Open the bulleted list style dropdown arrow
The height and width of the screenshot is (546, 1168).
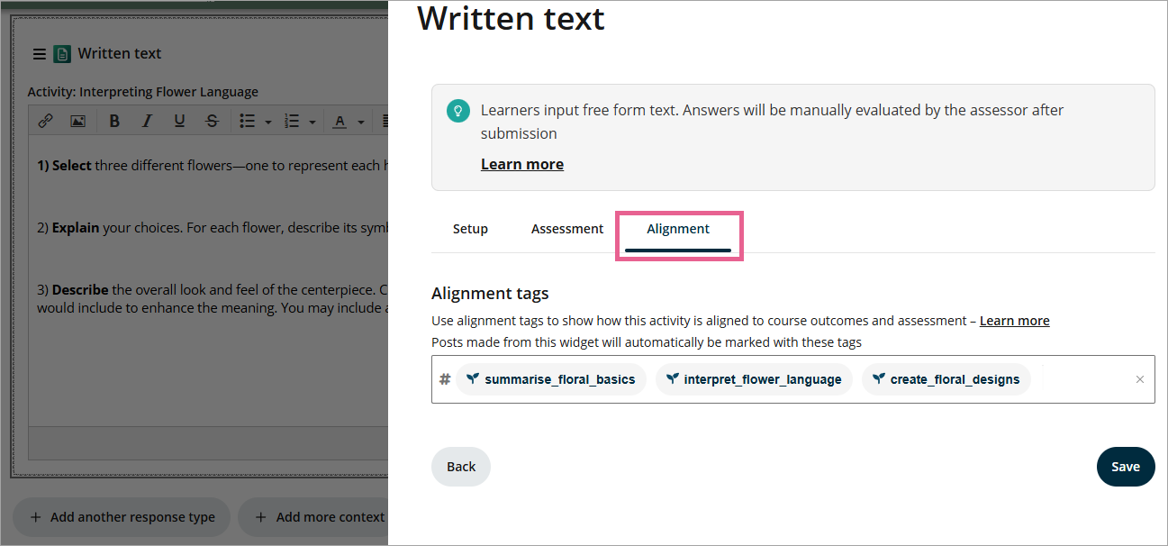(x=267, y=122)
